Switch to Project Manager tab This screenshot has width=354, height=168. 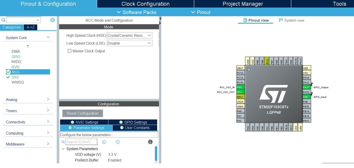tap(243, 4)
